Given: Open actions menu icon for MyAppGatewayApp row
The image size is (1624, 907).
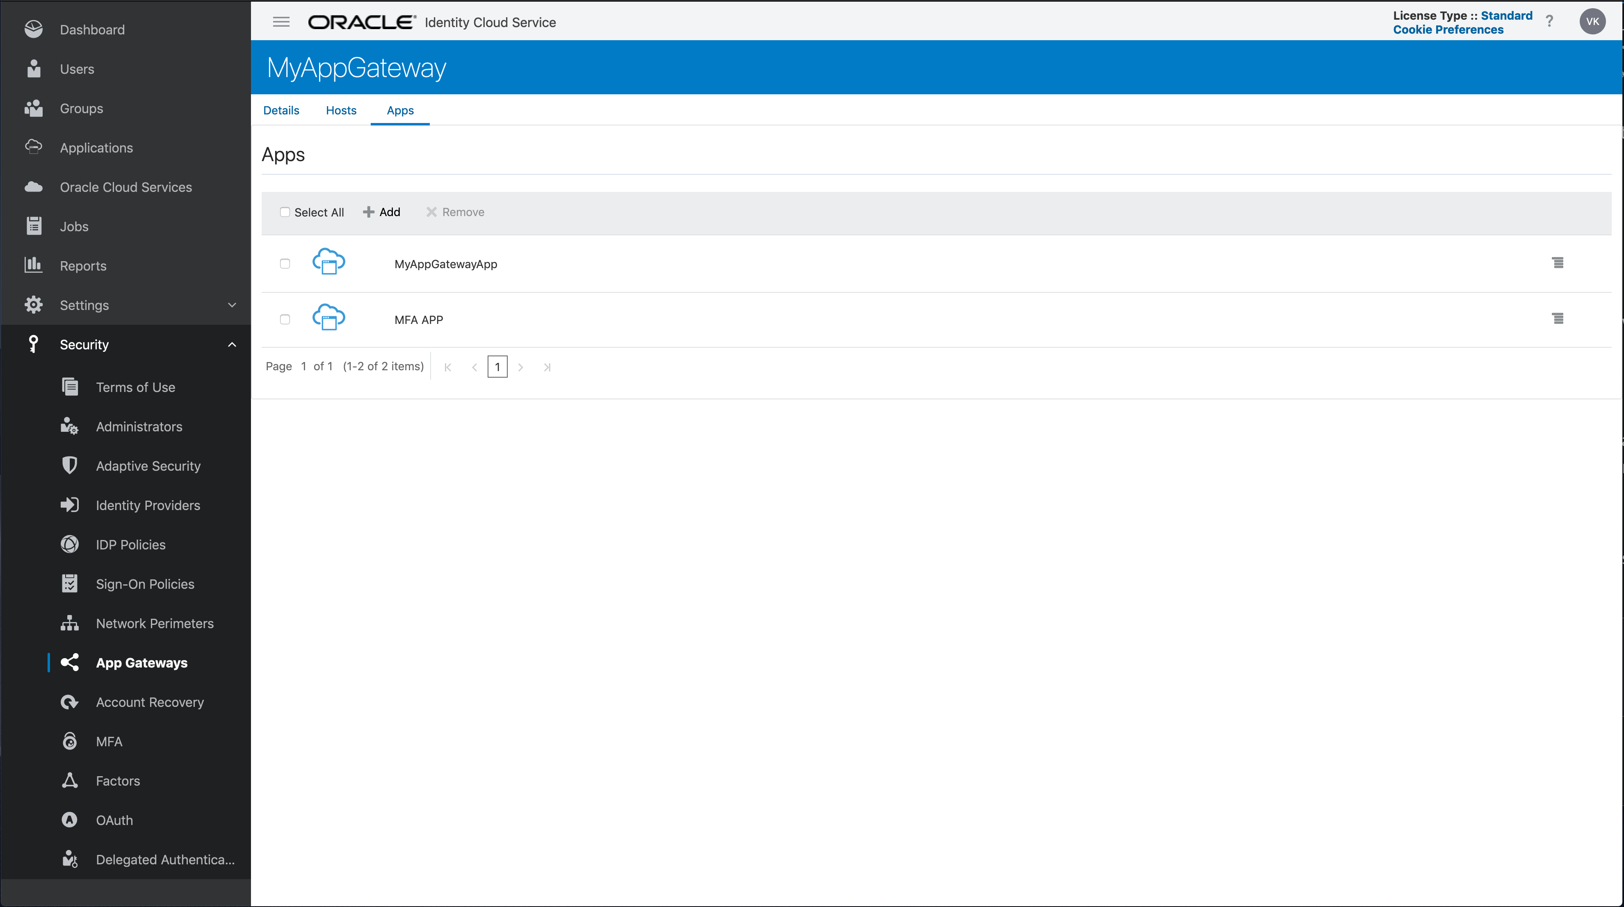Looking at the screenshot, I should (x=1557, y=263).
